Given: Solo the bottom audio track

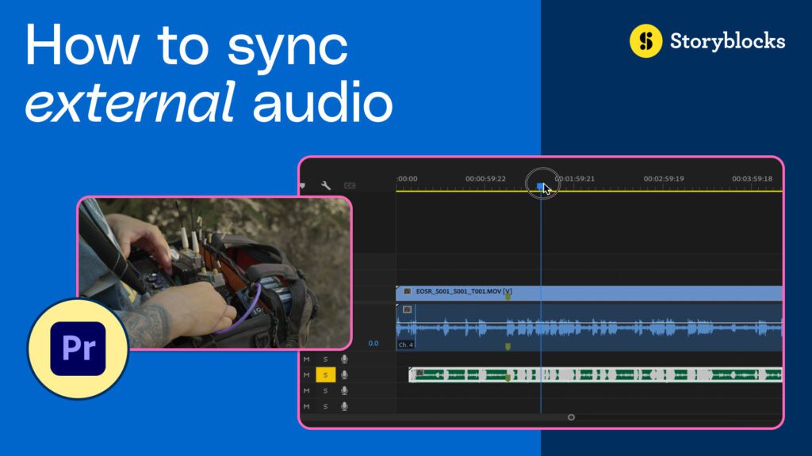Looking at the screenshot, I should pos(327,405).
